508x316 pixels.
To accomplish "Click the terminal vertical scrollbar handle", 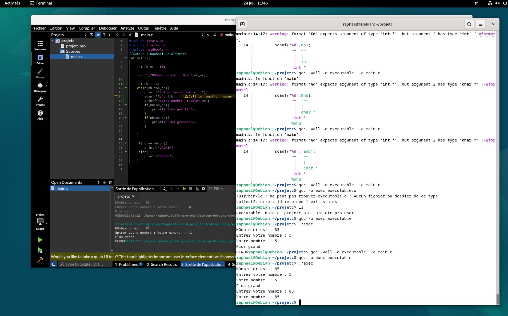I will 497,299.
